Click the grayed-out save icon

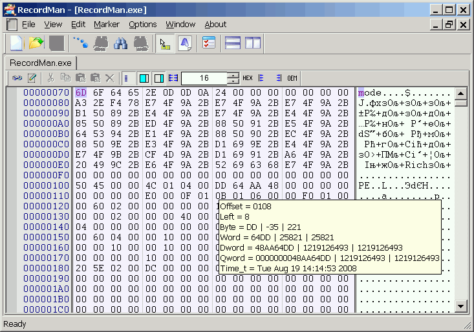[56, 43]
